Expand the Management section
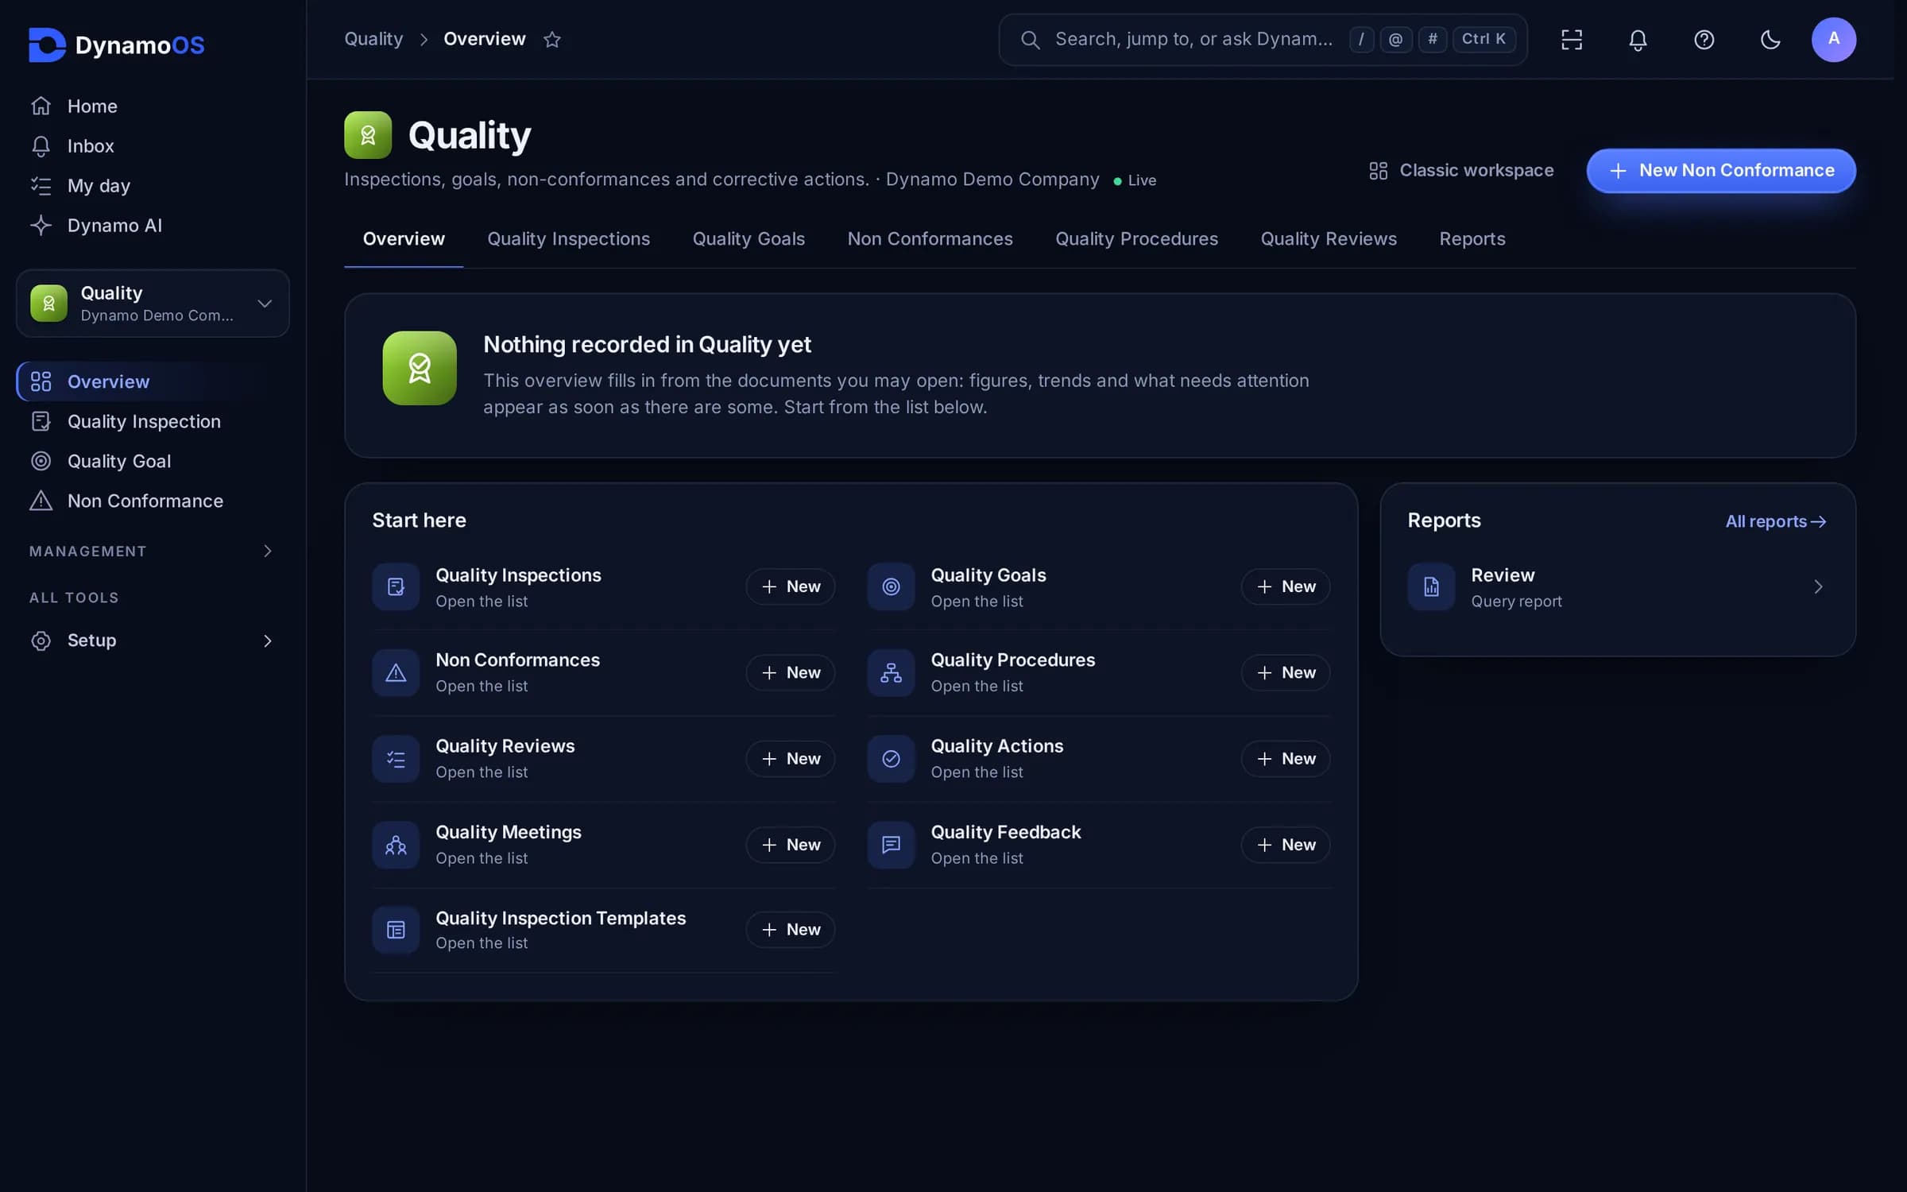Image resolution: width=1907 pixels, height=1192 pixels. pos(152,551)
